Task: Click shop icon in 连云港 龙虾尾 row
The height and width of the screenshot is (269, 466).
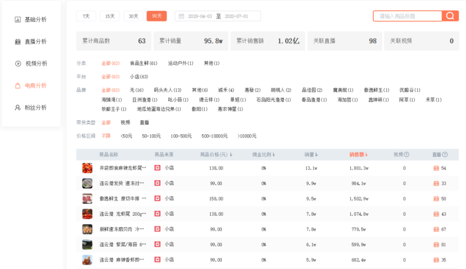Action: click(x=158, y=214)
